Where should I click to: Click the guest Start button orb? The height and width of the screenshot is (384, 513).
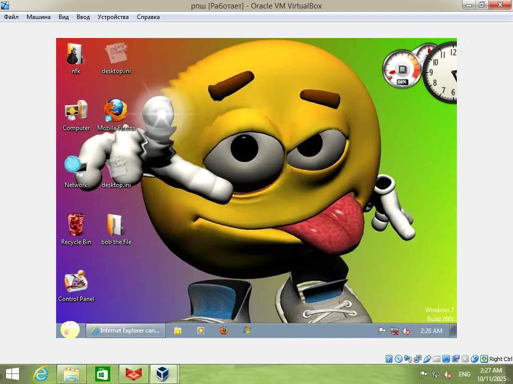click(x=70, y=330)
